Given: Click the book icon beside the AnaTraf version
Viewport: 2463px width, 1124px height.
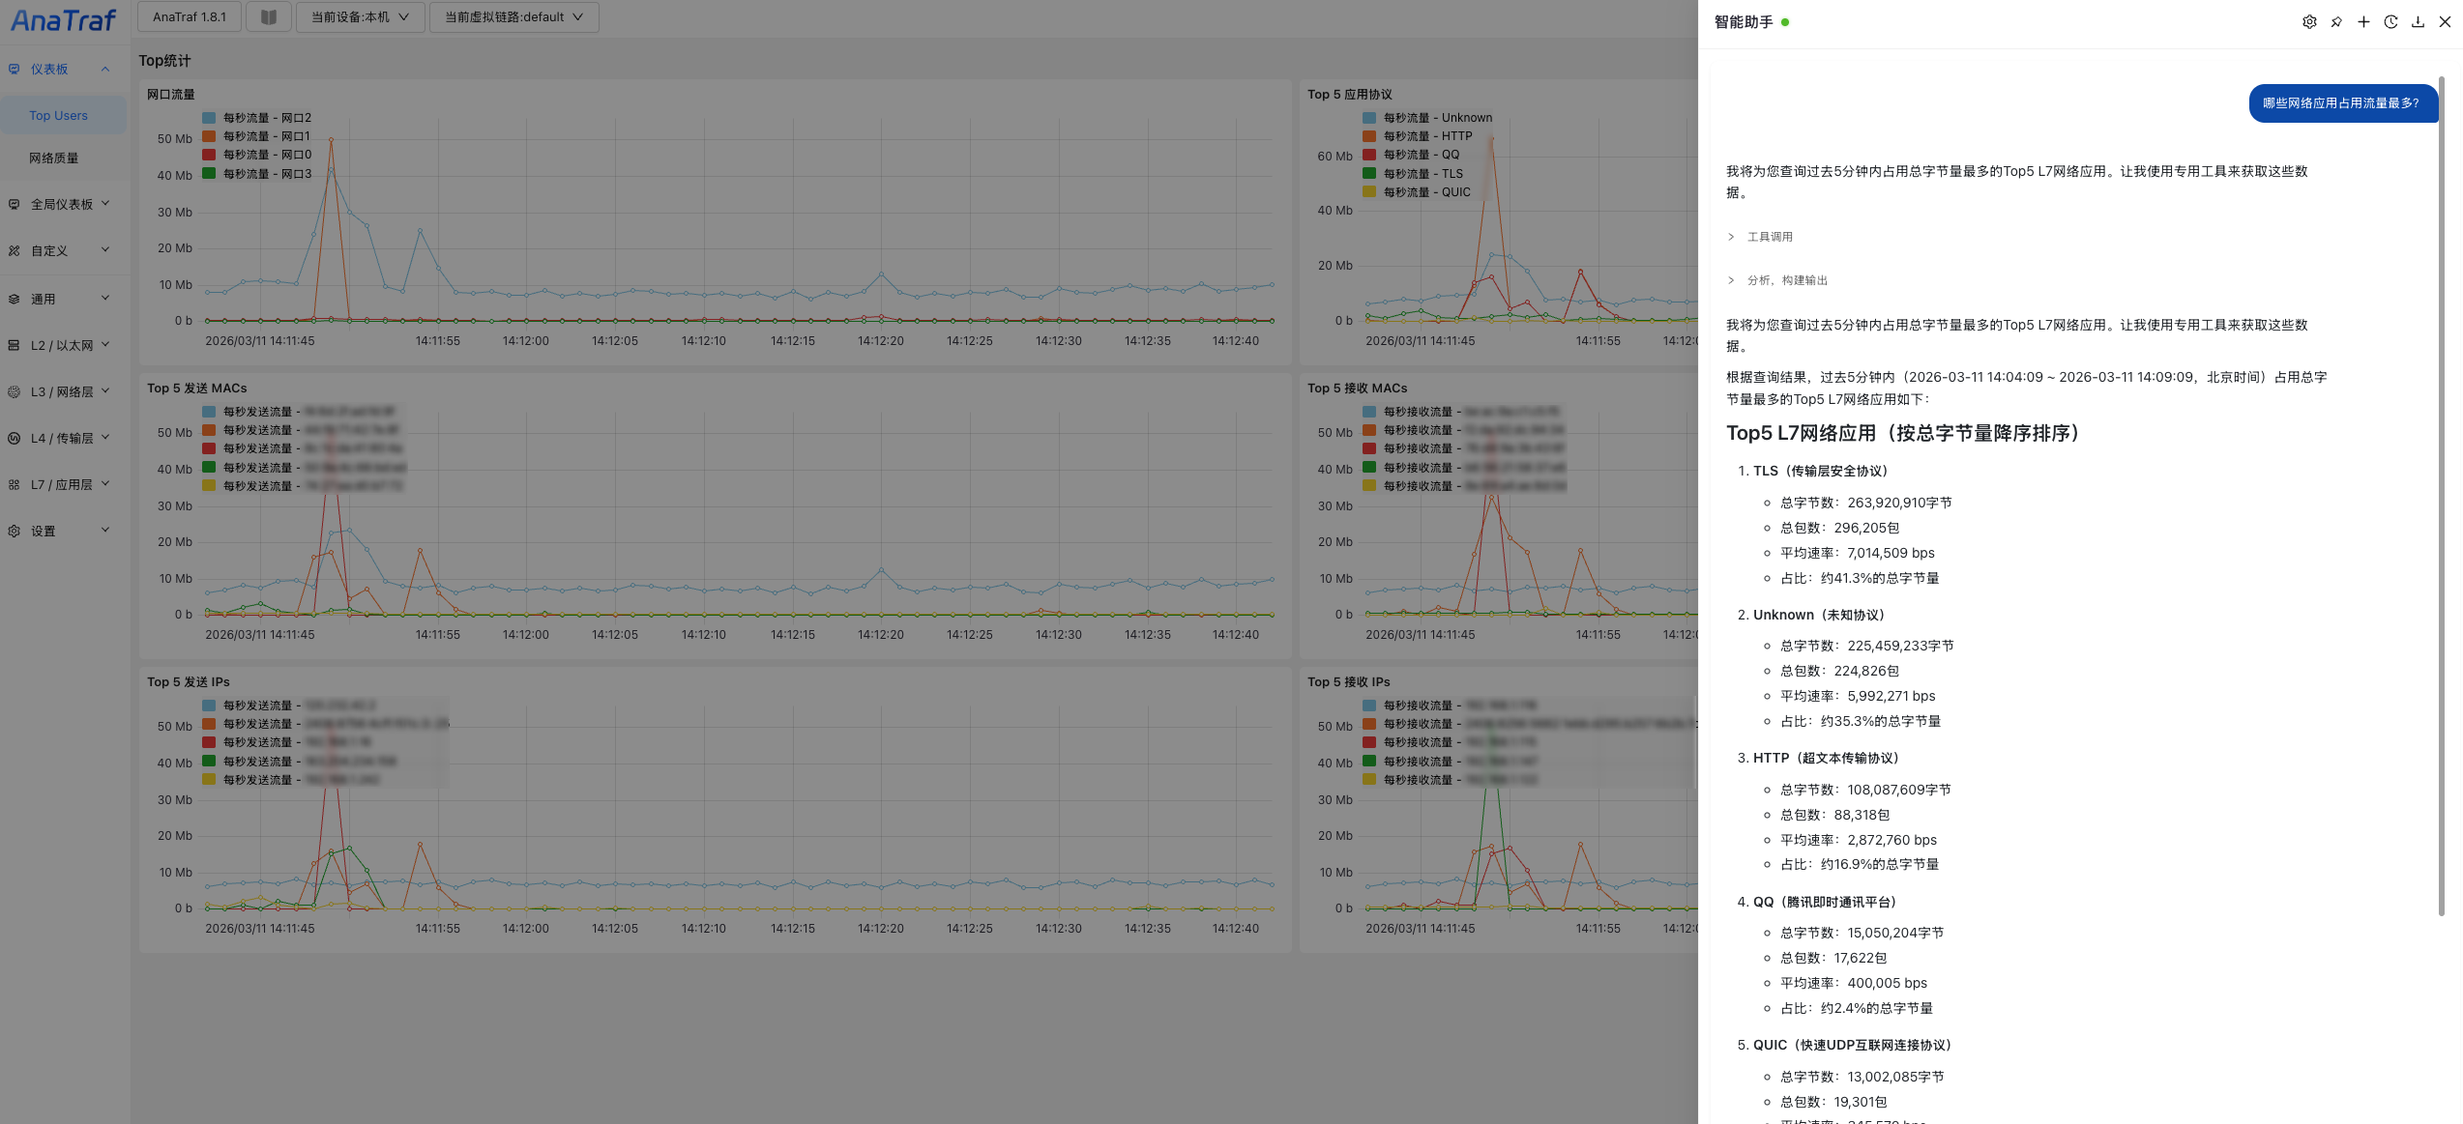Looking at the screenshot, I should pyautogui.click(x=269, y=17).
